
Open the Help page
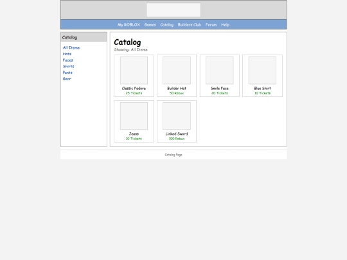225,25
